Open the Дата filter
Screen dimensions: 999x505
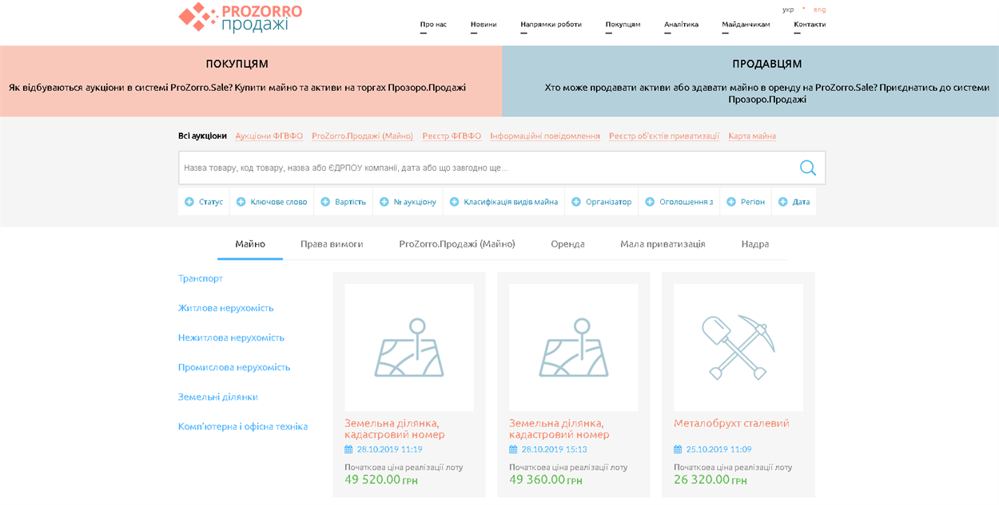(x=794, y=202)
